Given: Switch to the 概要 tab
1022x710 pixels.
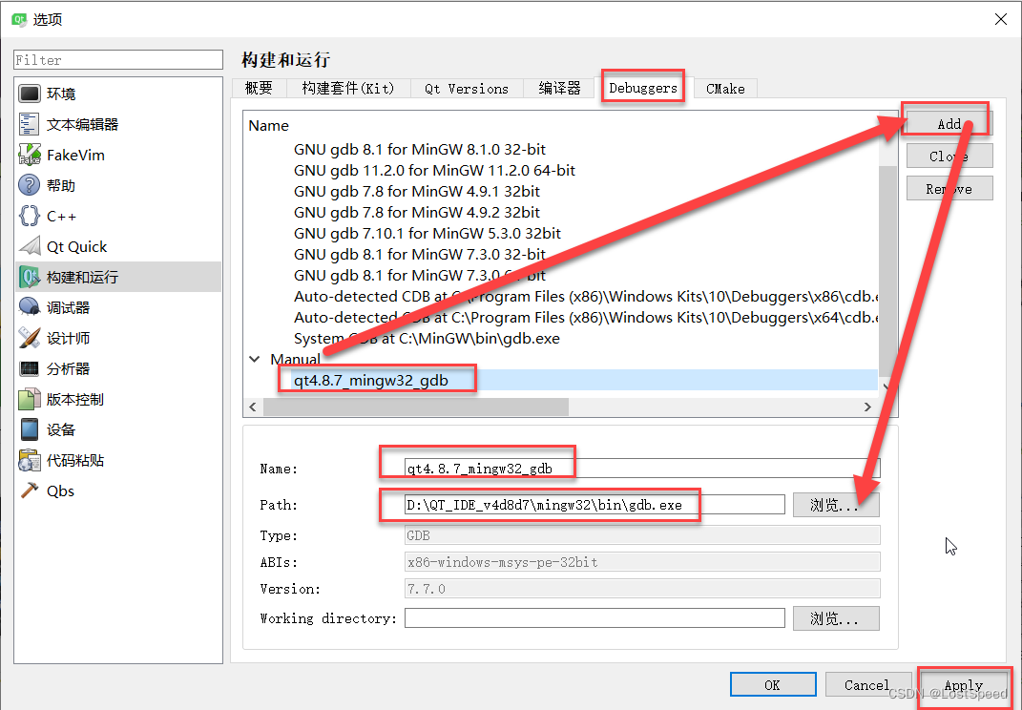Looking at the screenshot, I should 258,88.
